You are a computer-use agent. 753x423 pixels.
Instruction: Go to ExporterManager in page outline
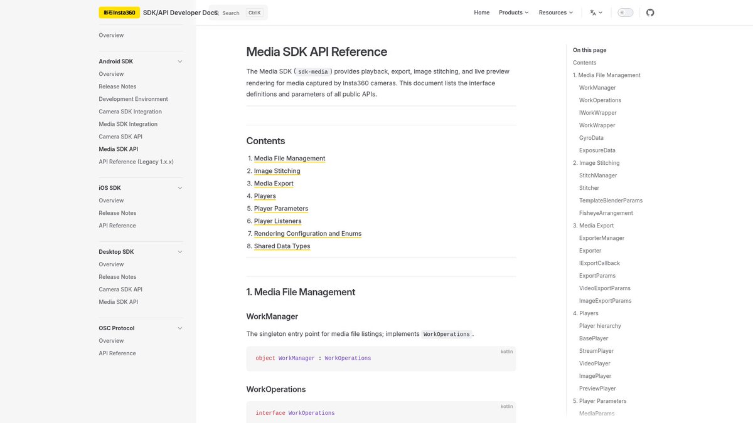pos(602,238)
